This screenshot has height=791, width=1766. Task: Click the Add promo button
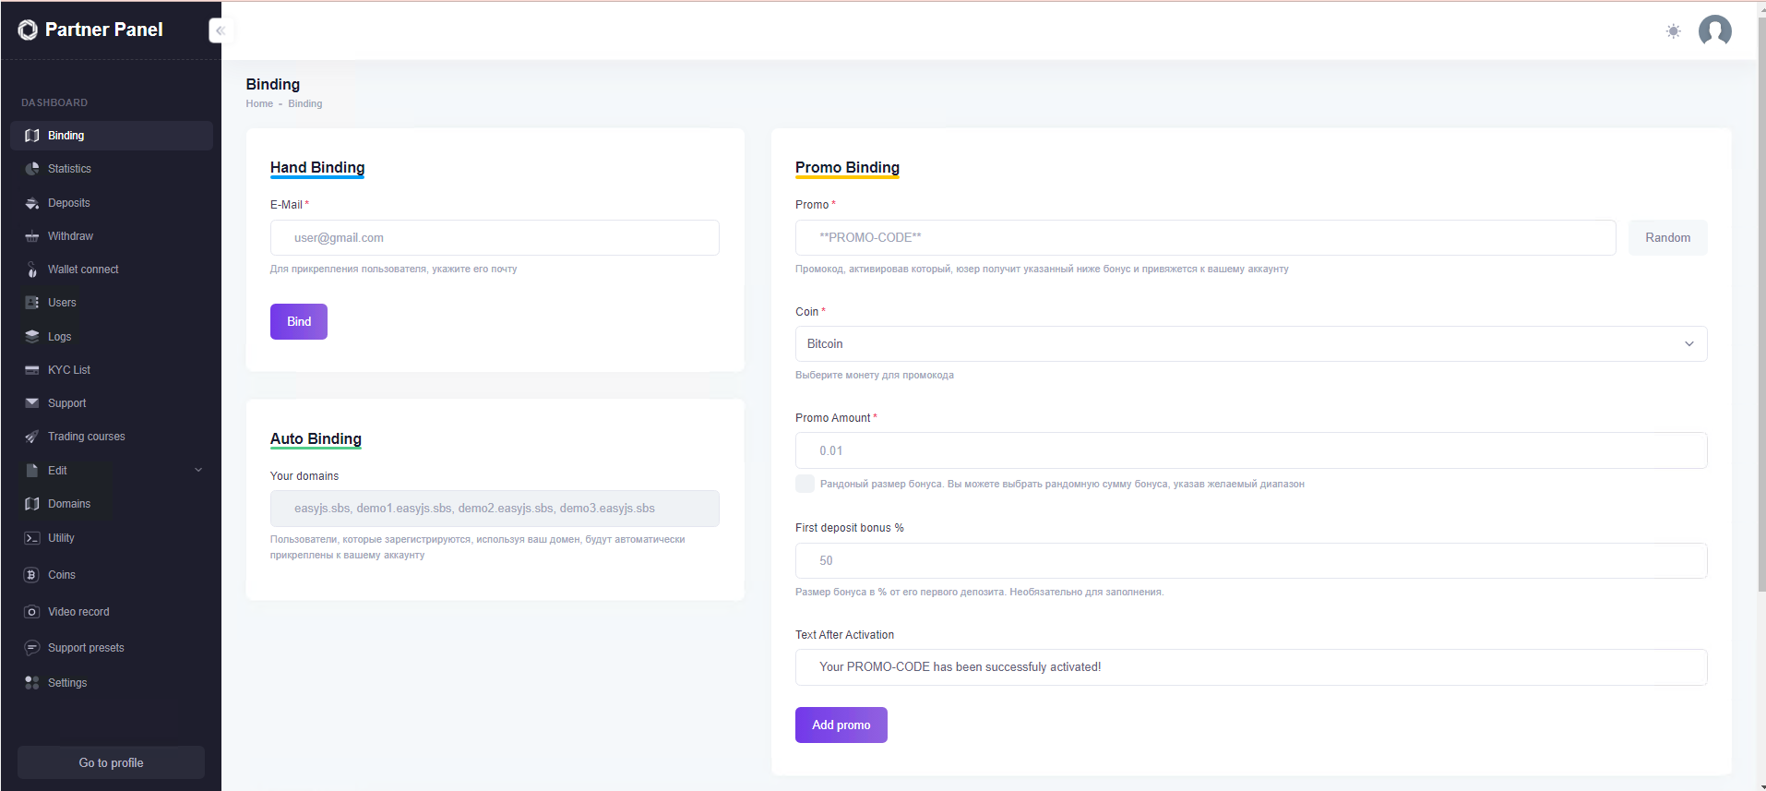[841, 725]
